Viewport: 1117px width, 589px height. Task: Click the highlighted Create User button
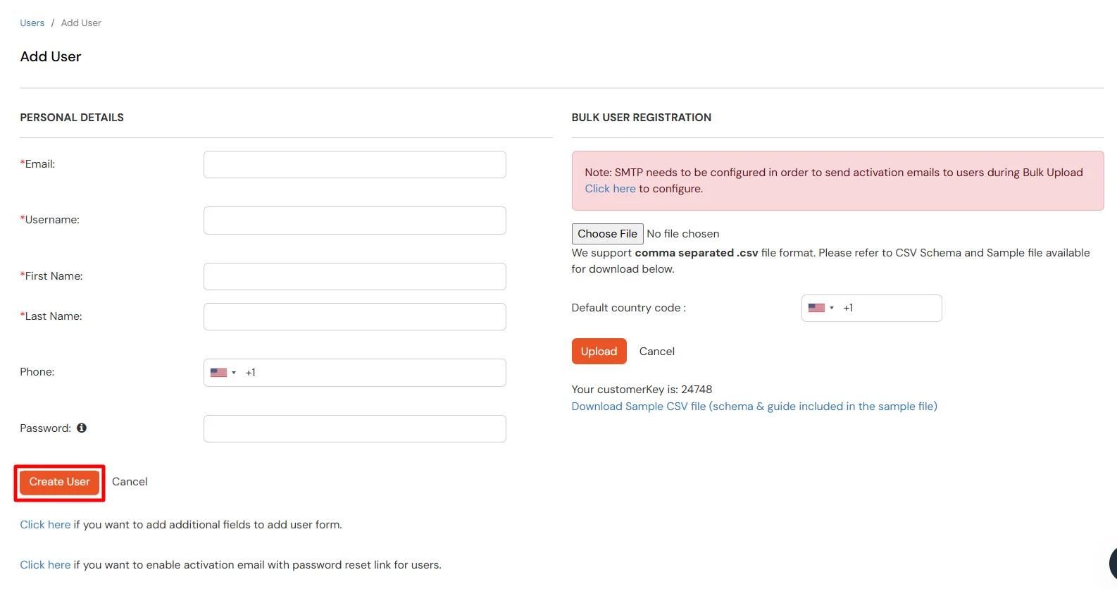tap(59, 482)
